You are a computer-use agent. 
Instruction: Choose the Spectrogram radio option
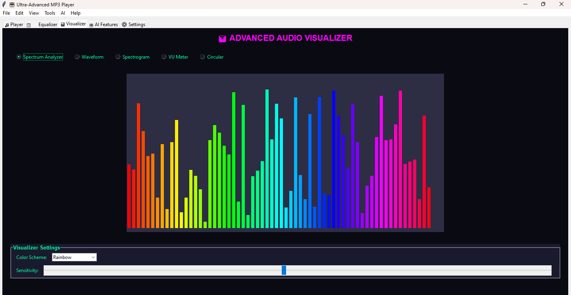tap(118, 57)
